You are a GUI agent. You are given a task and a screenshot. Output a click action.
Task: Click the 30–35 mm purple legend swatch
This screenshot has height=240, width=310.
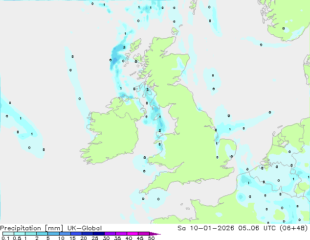pyautogui.click(x=110, y=234)
